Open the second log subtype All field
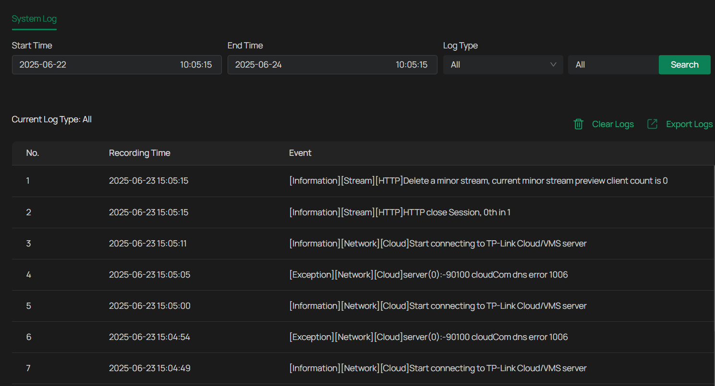Screen dimensions: 715x386 point(613,65)
